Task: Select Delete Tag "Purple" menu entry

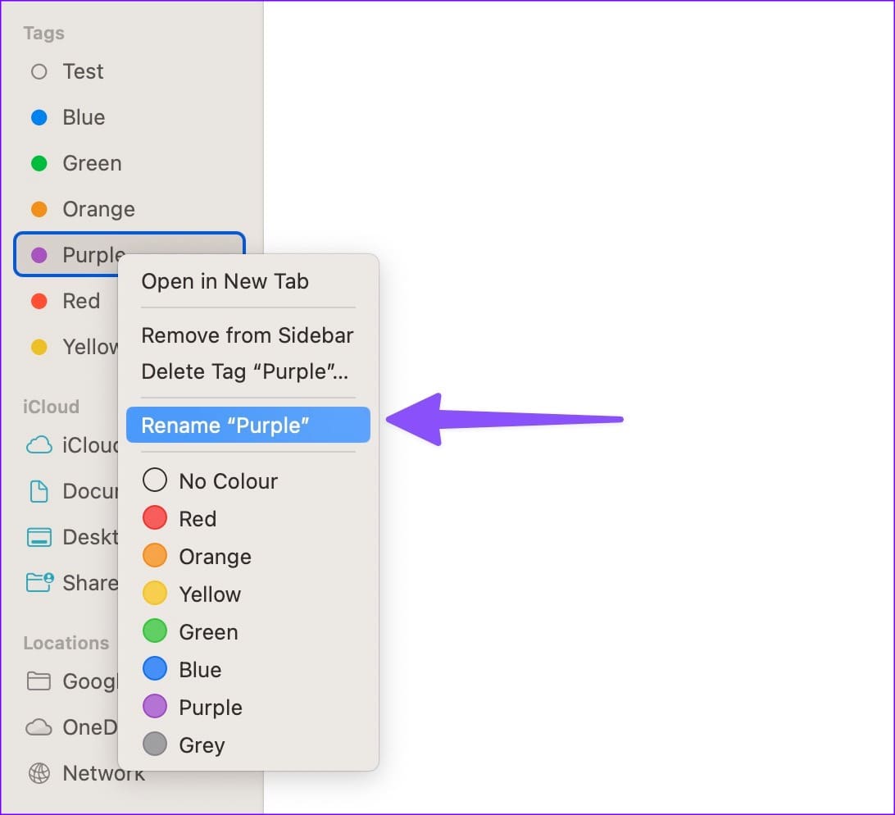Action: tap(248, 371)
